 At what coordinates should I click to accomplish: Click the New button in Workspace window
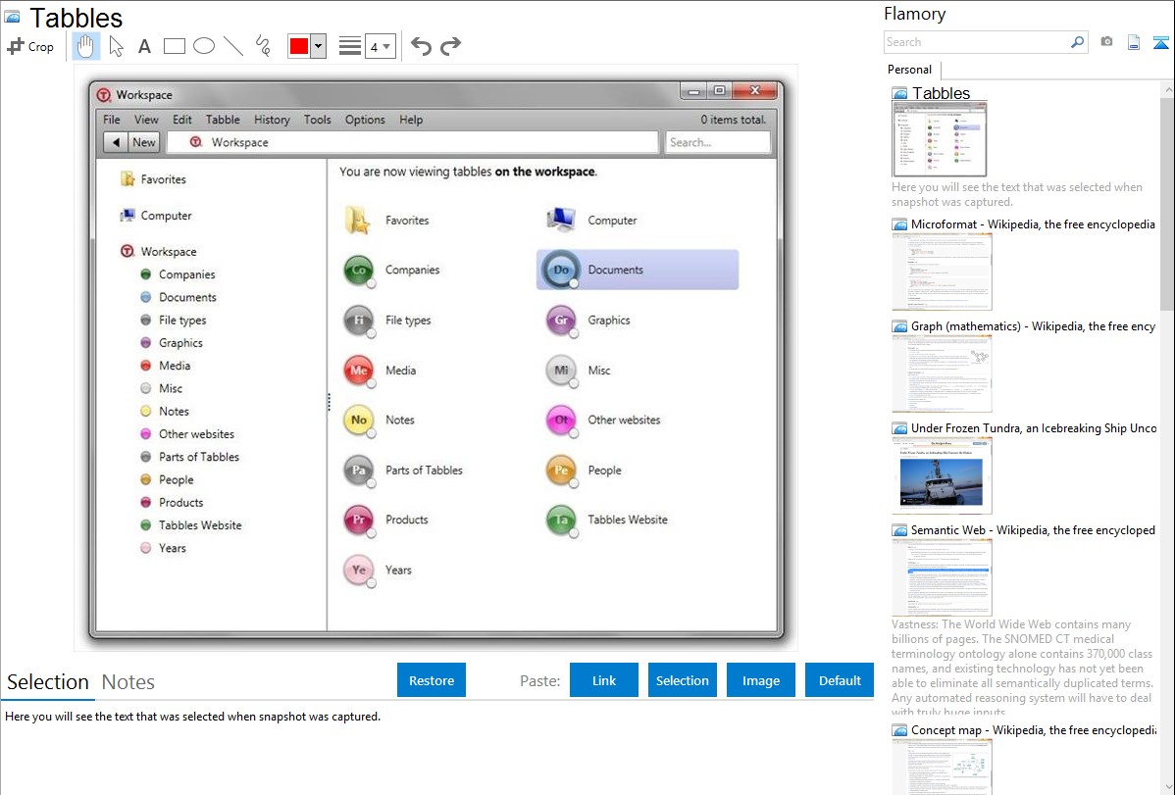(144, 142)
